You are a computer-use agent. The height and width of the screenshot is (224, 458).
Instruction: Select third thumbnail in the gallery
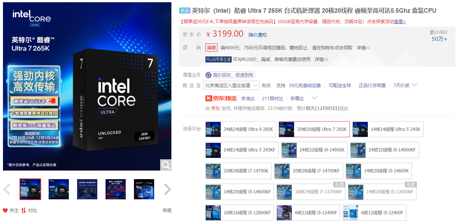tap(87, 189)
